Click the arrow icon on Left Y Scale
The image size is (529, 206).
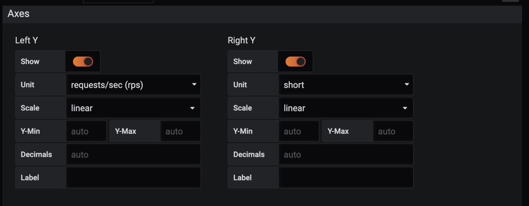[x=192, y=108]
